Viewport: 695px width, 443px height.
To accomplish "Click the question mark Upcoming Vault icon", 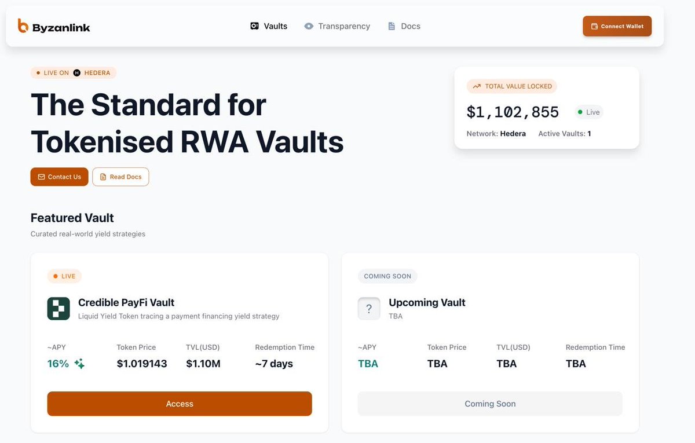I will click(x=369, y=309).
